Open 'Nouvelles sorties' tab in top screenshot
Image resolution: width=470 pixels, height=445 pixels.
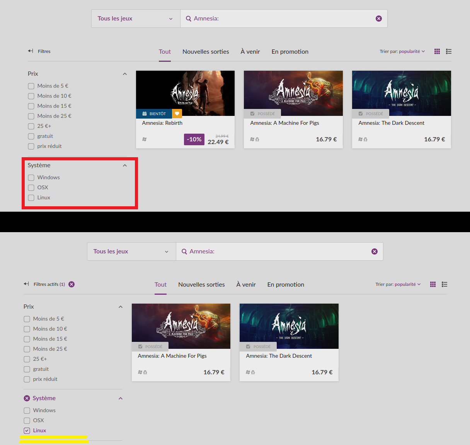coord(206,52)
